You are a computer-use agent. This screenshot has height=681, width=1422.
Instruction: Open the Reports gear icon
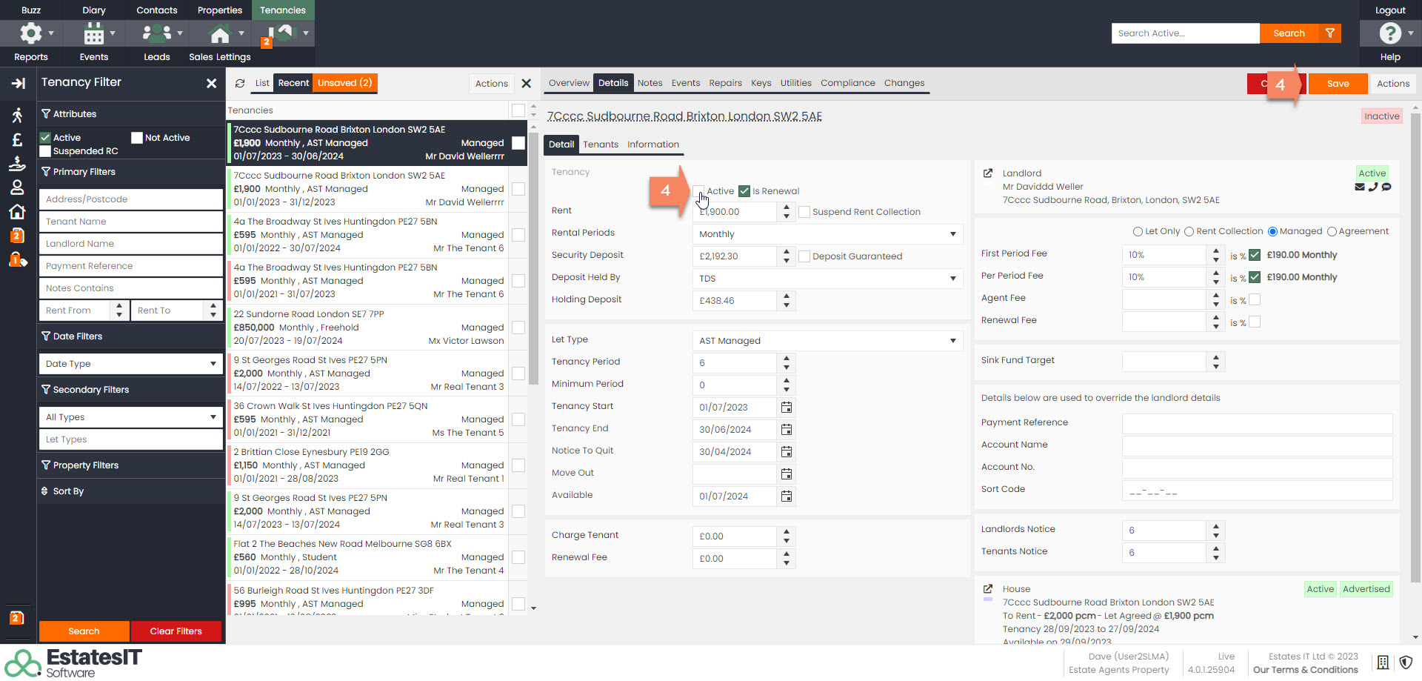[x=31, y=33]
